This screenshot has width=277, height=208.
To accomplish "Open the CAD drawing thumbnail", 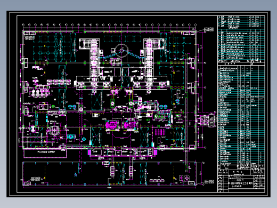I will tap(138, 104).
